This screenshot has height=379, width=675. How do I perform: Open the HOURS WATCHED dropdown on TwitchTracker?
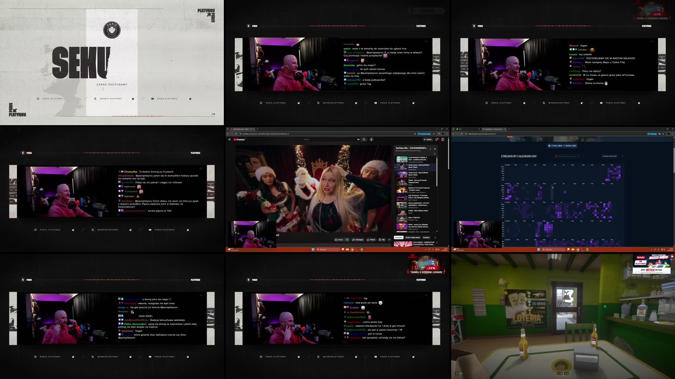coord(612,156)
